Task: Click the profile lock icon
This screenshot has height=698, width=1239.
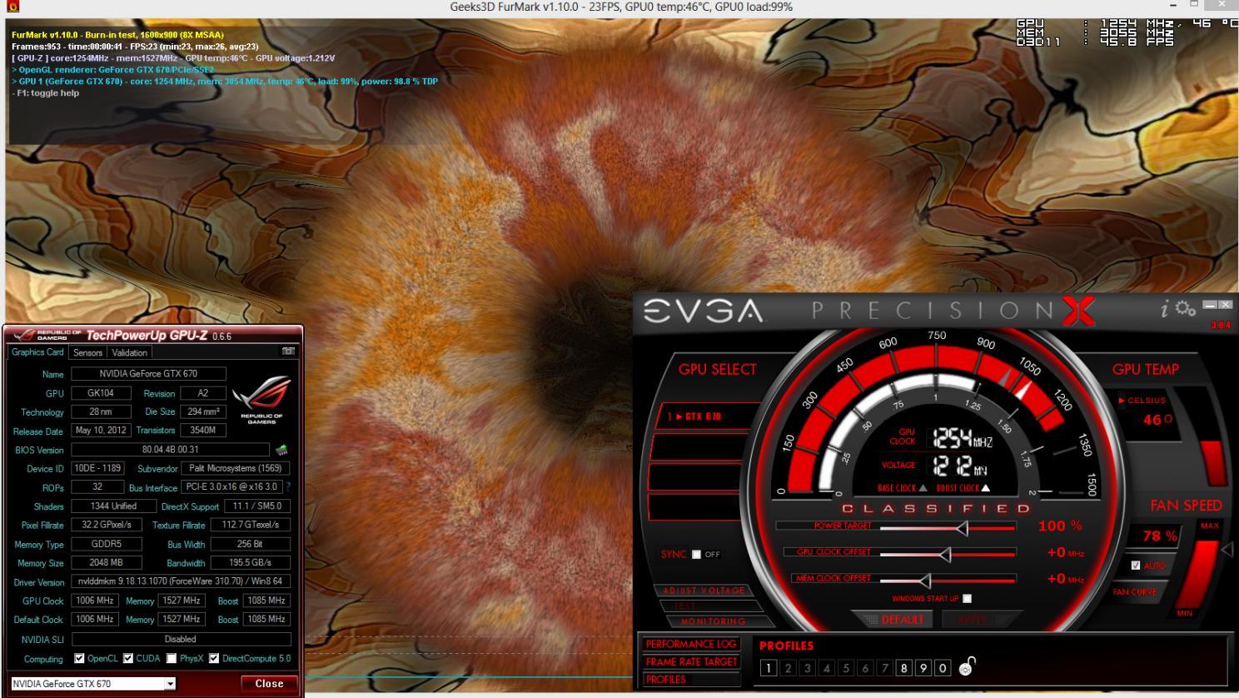Action: [x=967, y=667]
